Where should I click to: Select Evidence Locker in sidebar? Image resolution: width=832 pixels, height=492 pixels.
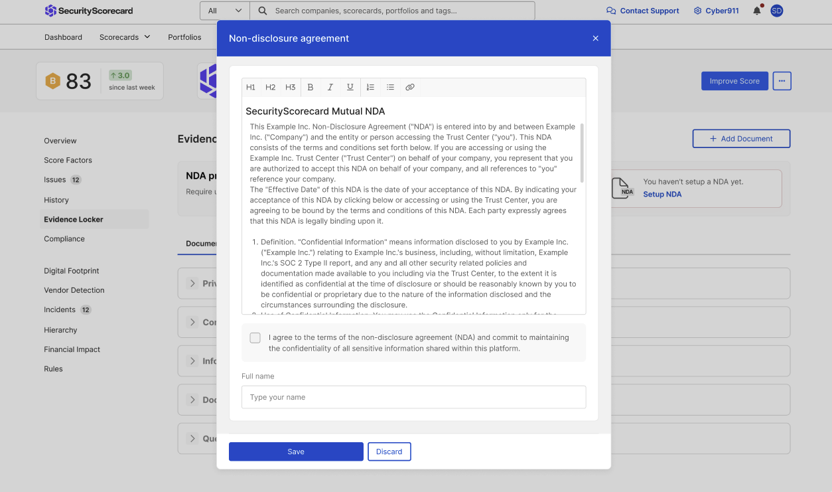[94, 219]
